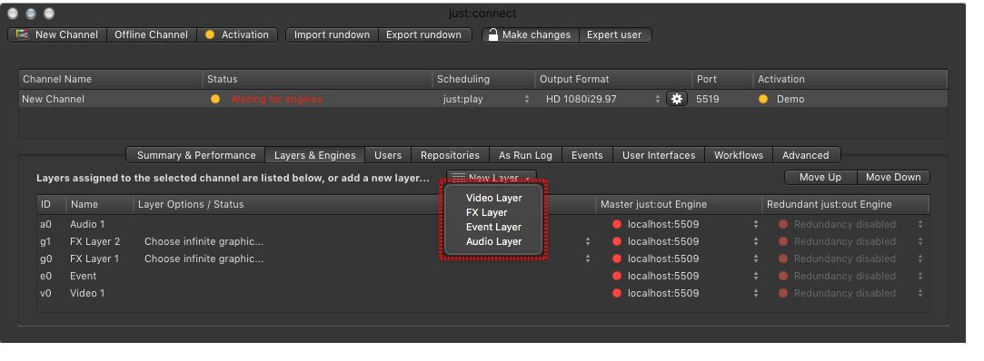This screenshot has height=361, width=984.
Task: Open the User Interfaces tab
Action: [x=659, y=155]
